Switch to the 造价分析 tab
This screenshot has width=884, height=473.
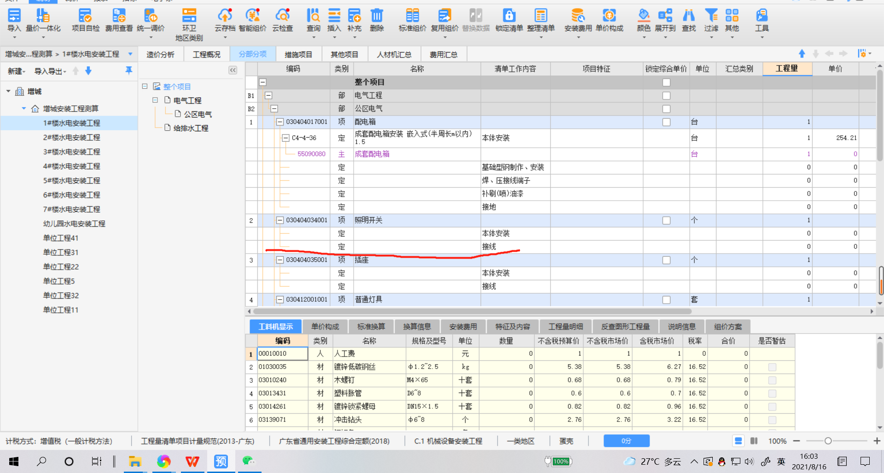160,54
